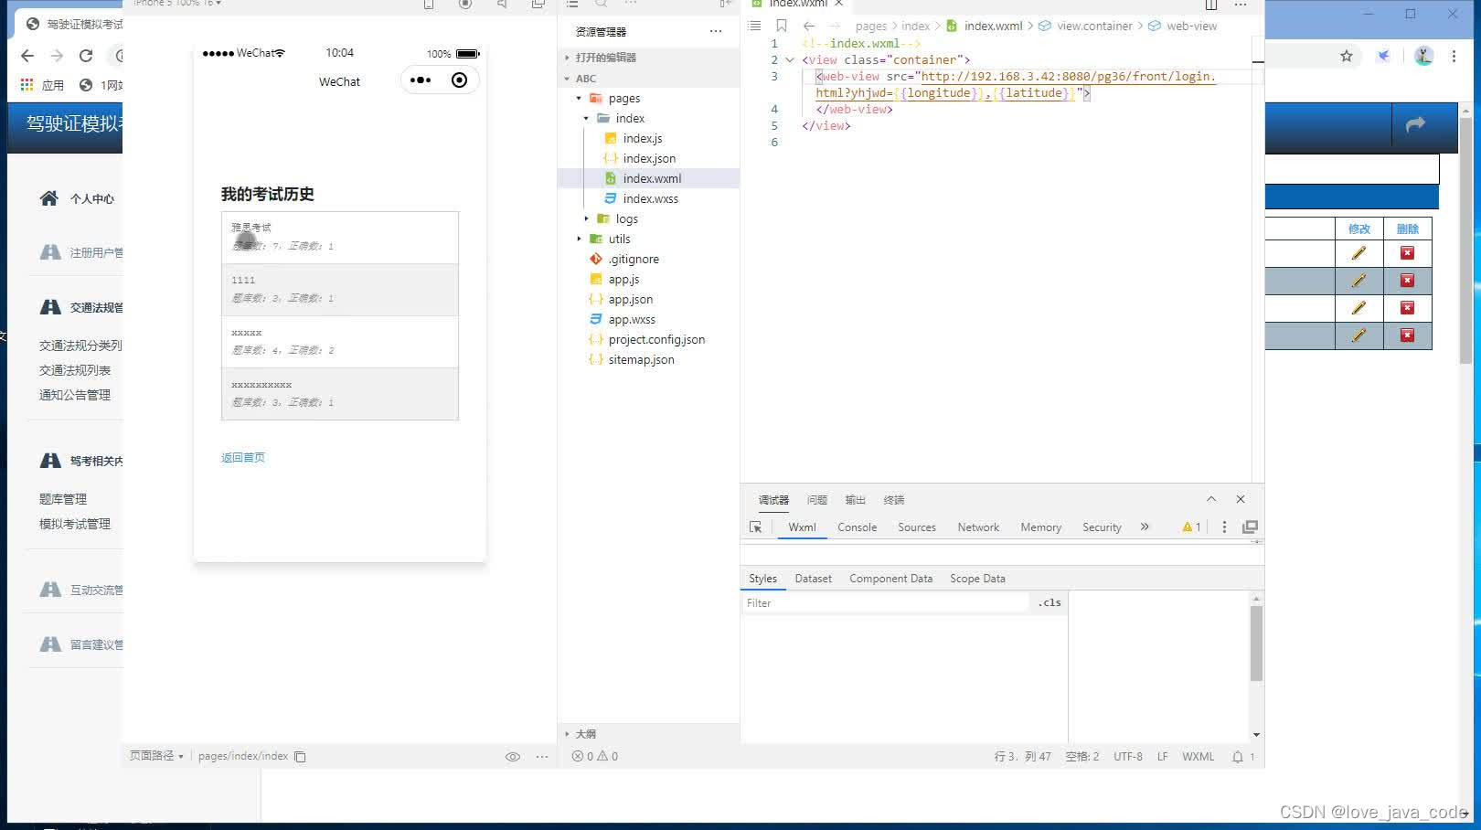Click the Styles pane vertical scrollbar
Image resolution: width=1481 pixels, height=830 pixels.
pos(1256,643)
